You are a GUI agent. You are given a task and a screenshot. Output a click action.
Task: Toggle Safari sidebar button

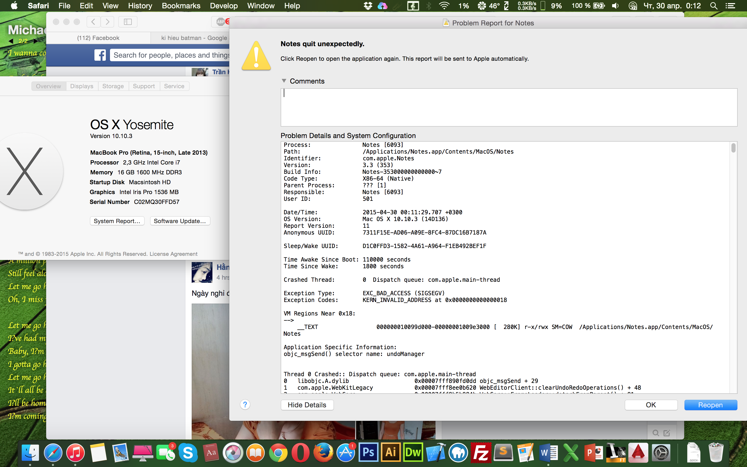pyautogui.click(x=128, y=22)
